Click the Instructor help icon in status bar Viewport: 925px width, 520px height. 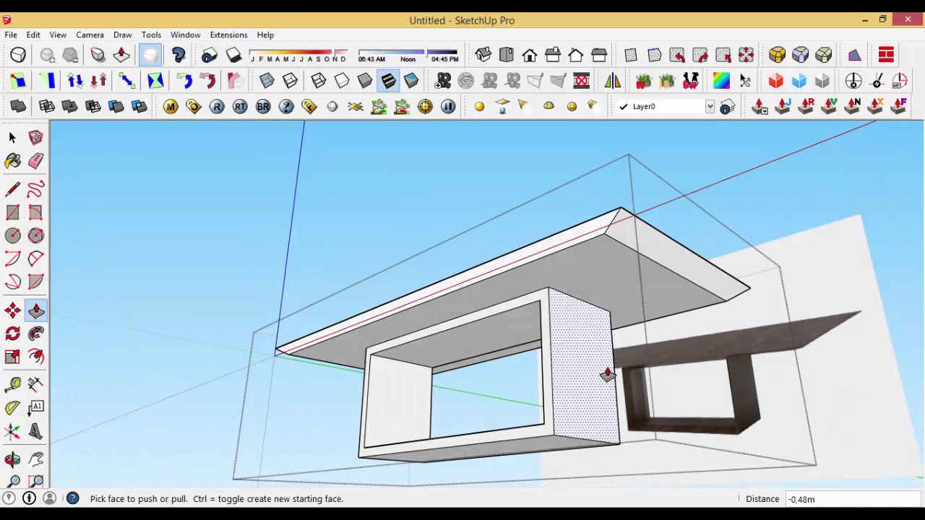coord(73,498)
